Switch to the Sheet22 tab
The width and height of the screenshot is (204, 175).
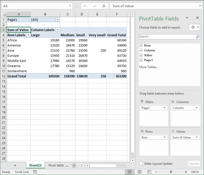tap(35, 165)
